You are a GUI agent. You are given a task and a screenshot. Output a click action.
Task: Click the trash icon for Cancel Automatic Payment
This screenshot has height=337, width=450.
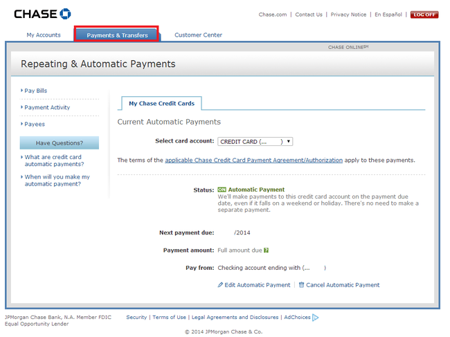[301, 285]
